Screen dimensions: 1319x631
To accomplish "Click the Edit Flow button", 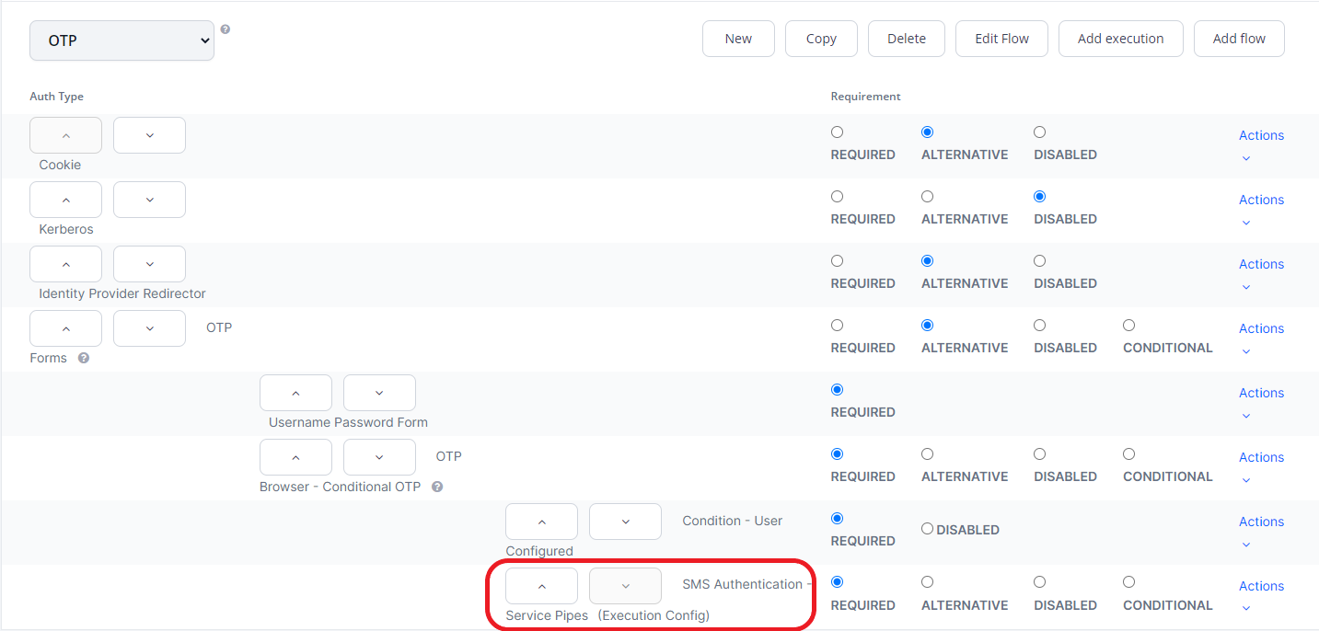I will point(1001,39).
